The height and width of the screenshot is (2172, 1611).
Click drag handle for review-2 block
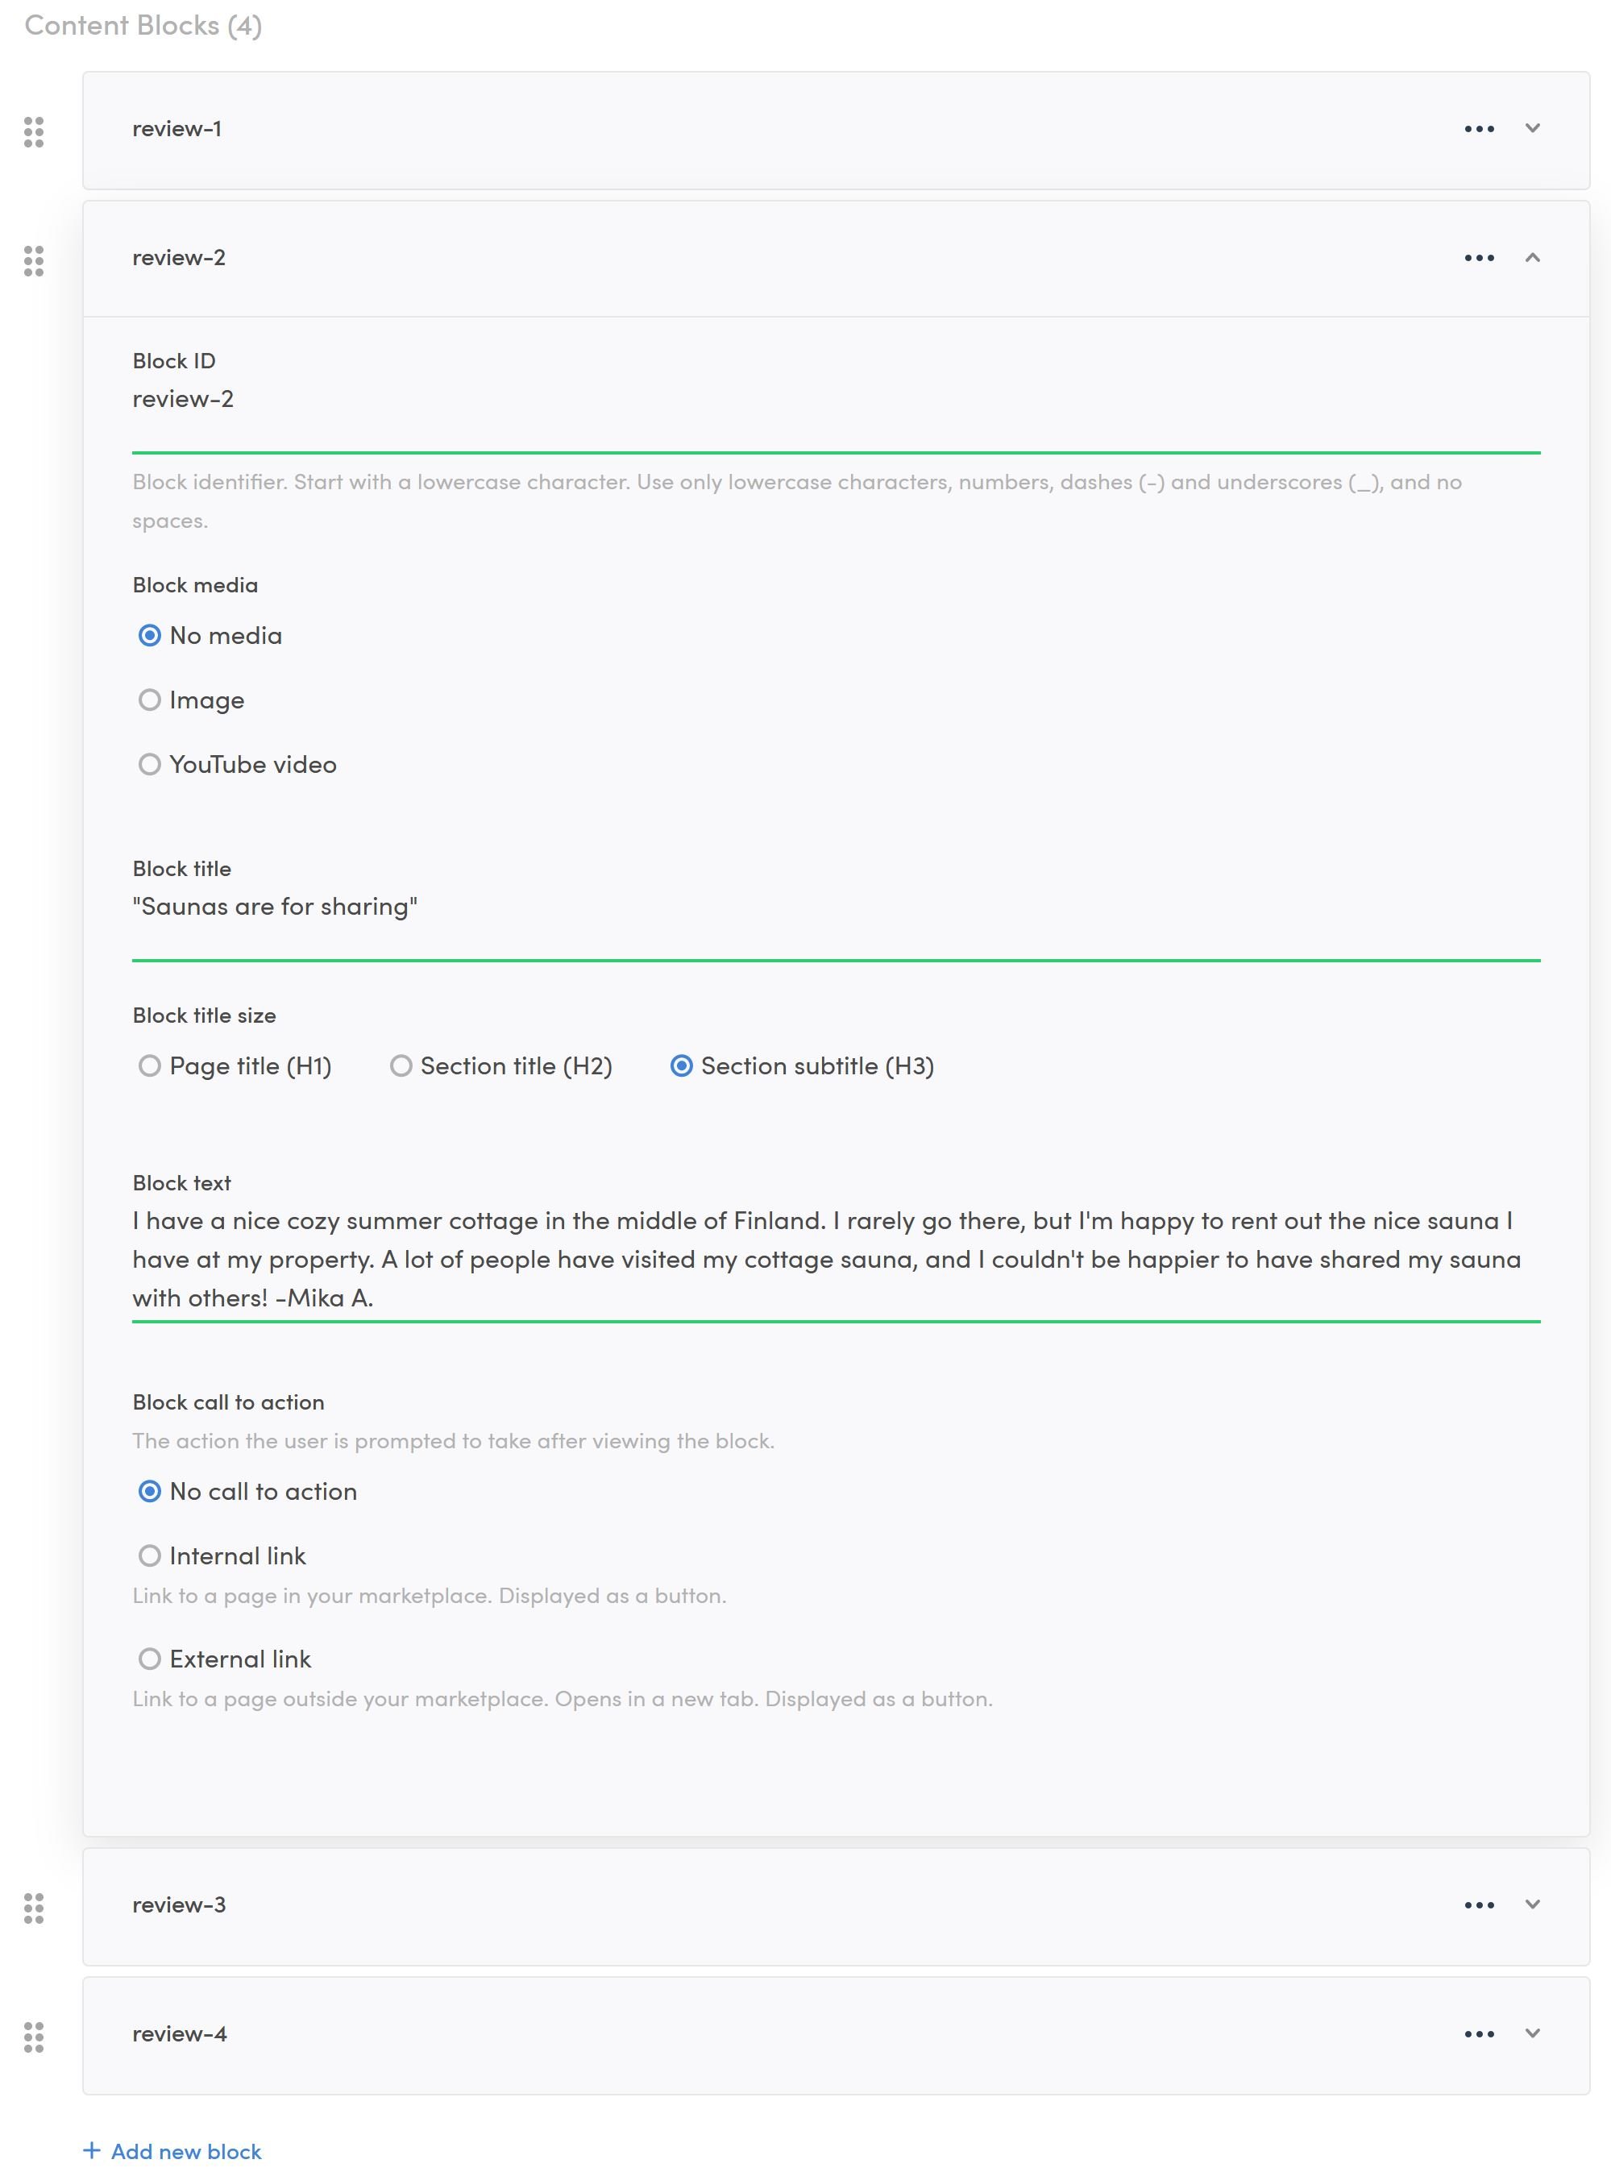34,260
